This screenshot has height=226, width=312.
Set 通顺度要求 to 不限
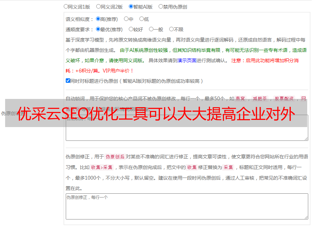click(171, 29)
